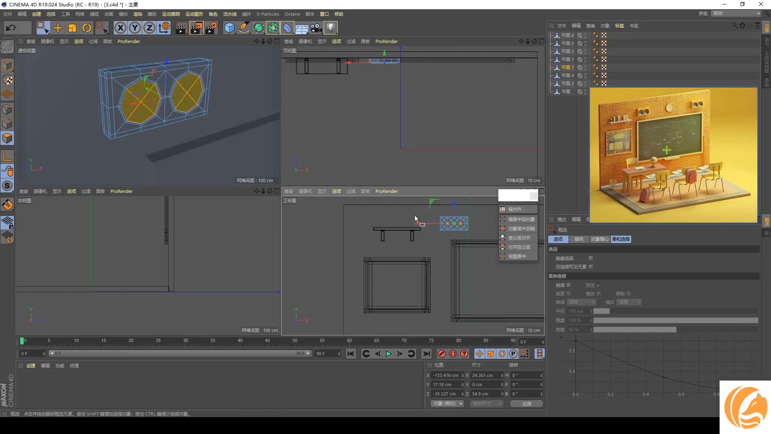This screenshot has width=771, height=434.
Task: Click the Camera object icon
Action: coord(316,28)
